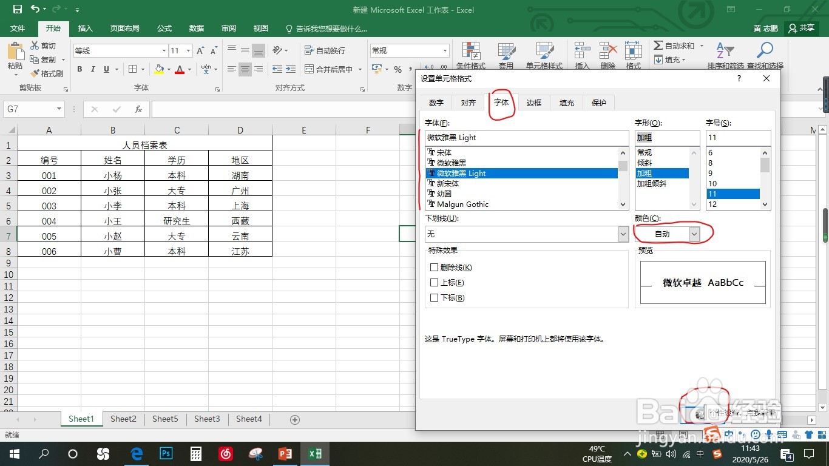Open Sort and Filter (排序和筛选)

(725, 56)
